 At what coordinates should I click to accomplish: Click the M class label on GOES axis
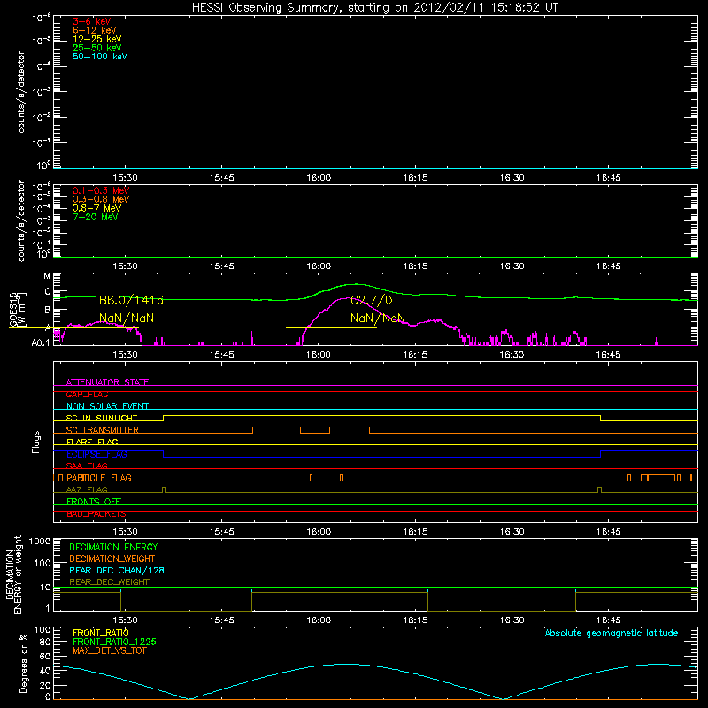tap(48, 276)
